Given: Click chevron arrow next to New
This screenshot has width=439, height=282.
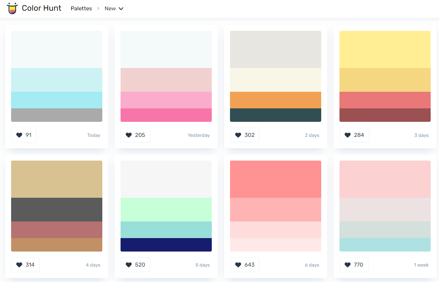Looking at the screenshot, I should (121, 9).
